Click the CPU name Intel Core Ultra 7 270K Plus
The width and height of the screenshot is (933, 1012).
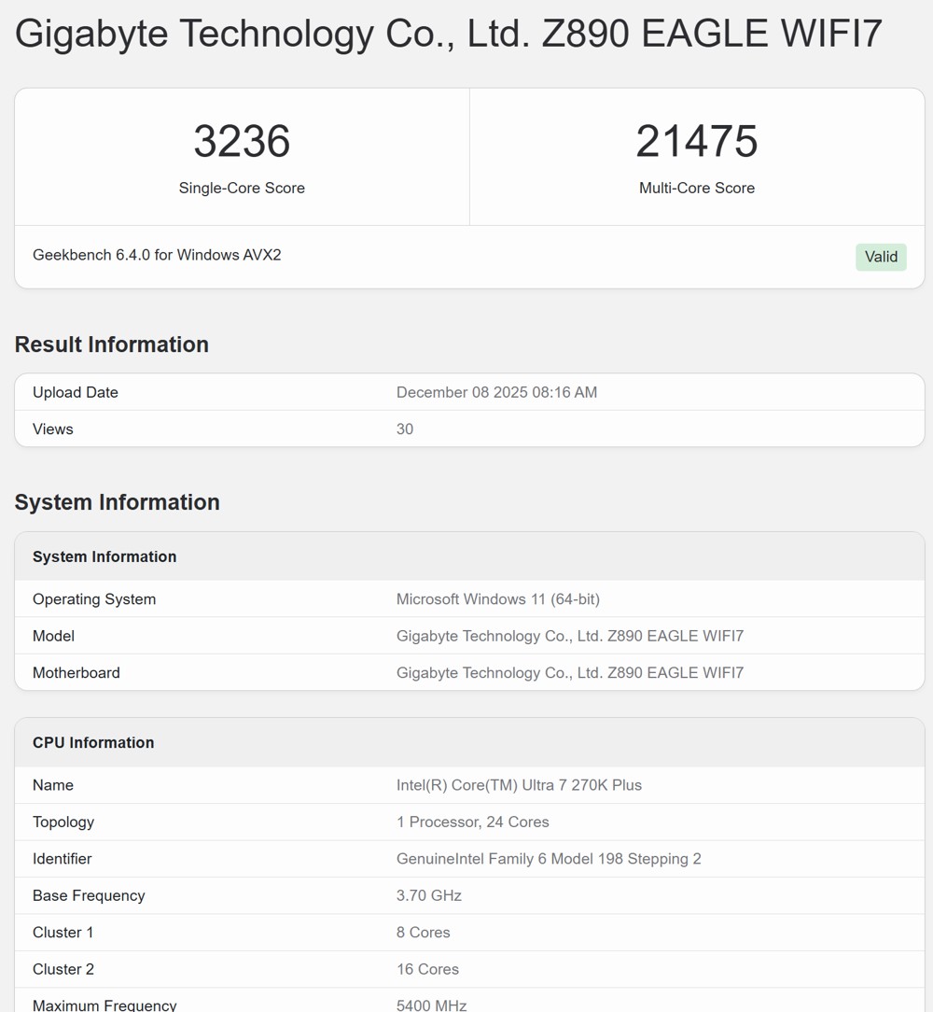tap(520, 785)
